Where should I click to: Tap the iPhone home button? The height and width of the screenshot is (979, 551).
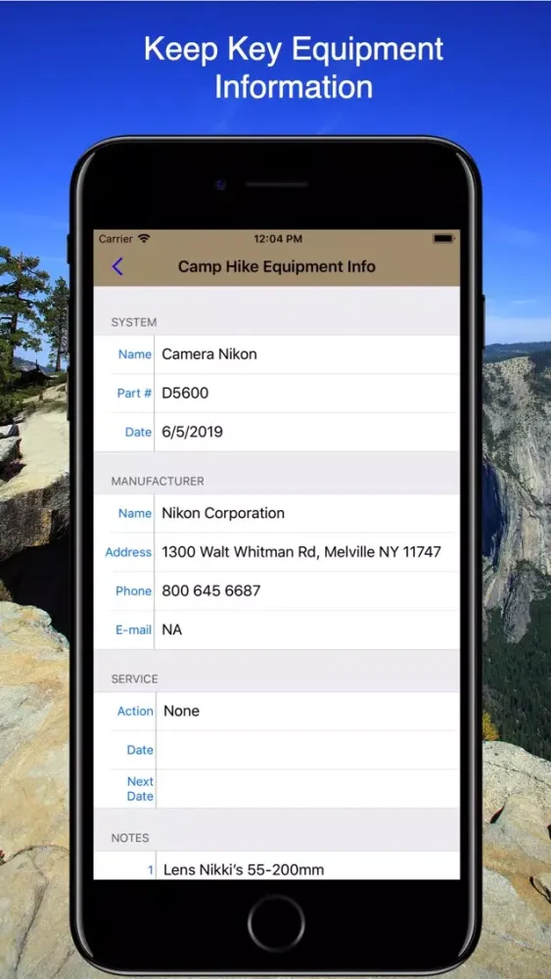276,923
